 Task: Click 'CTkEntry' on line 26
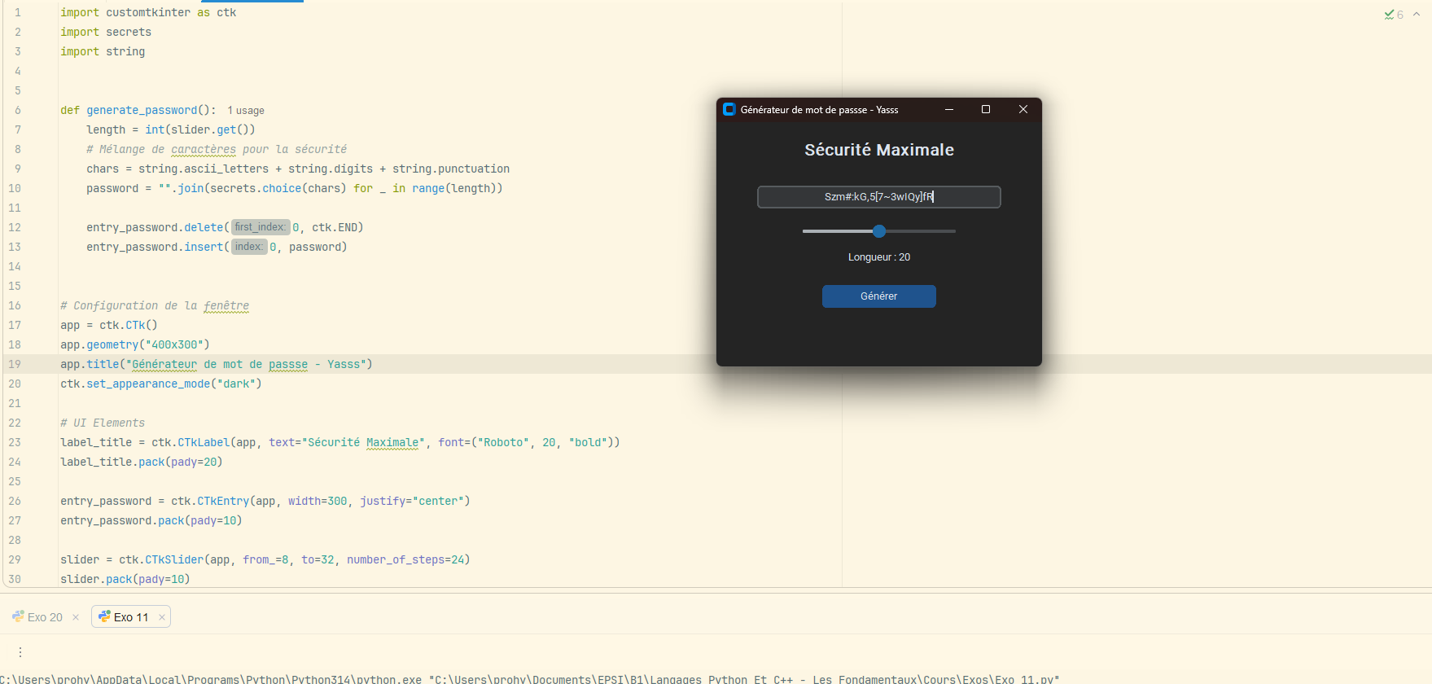(223, 501)
